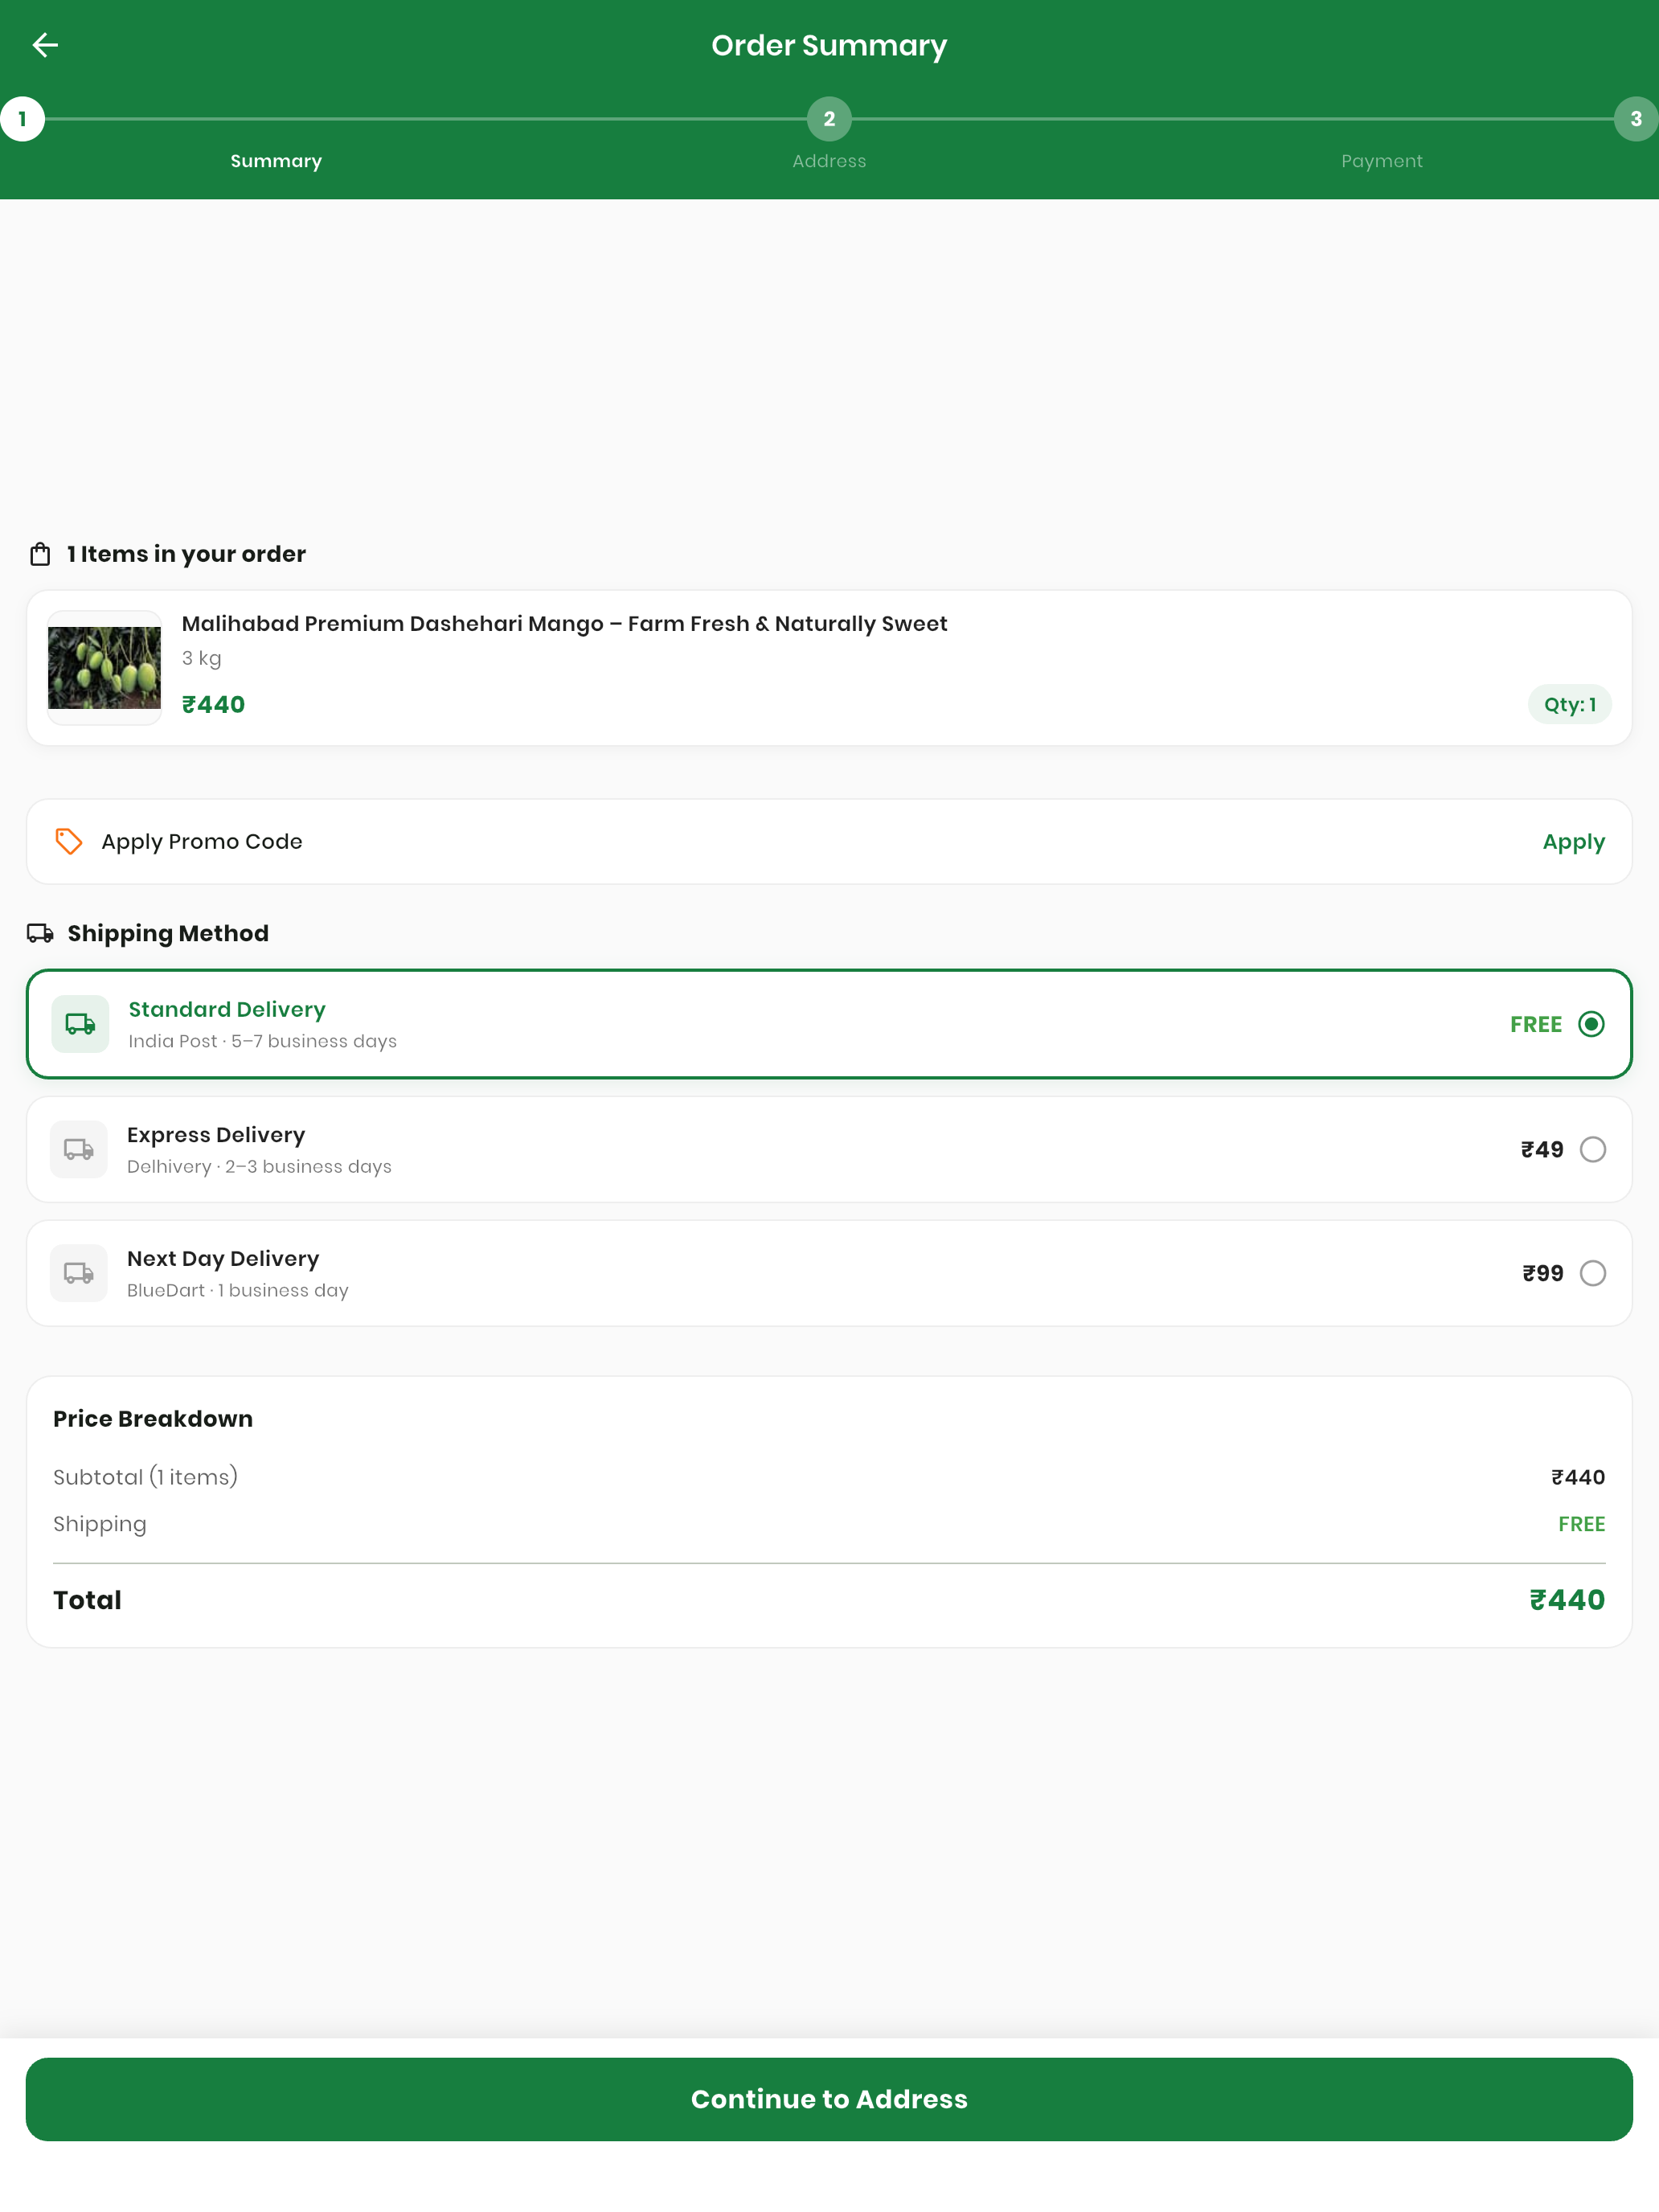Screen dimensions: 1659x2212
Task: Click the shopping bag icon
Action: (40, 554)
